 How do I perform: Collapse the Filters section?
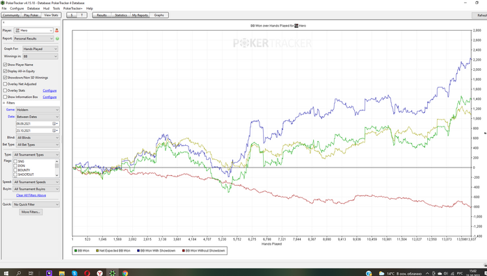4,103
